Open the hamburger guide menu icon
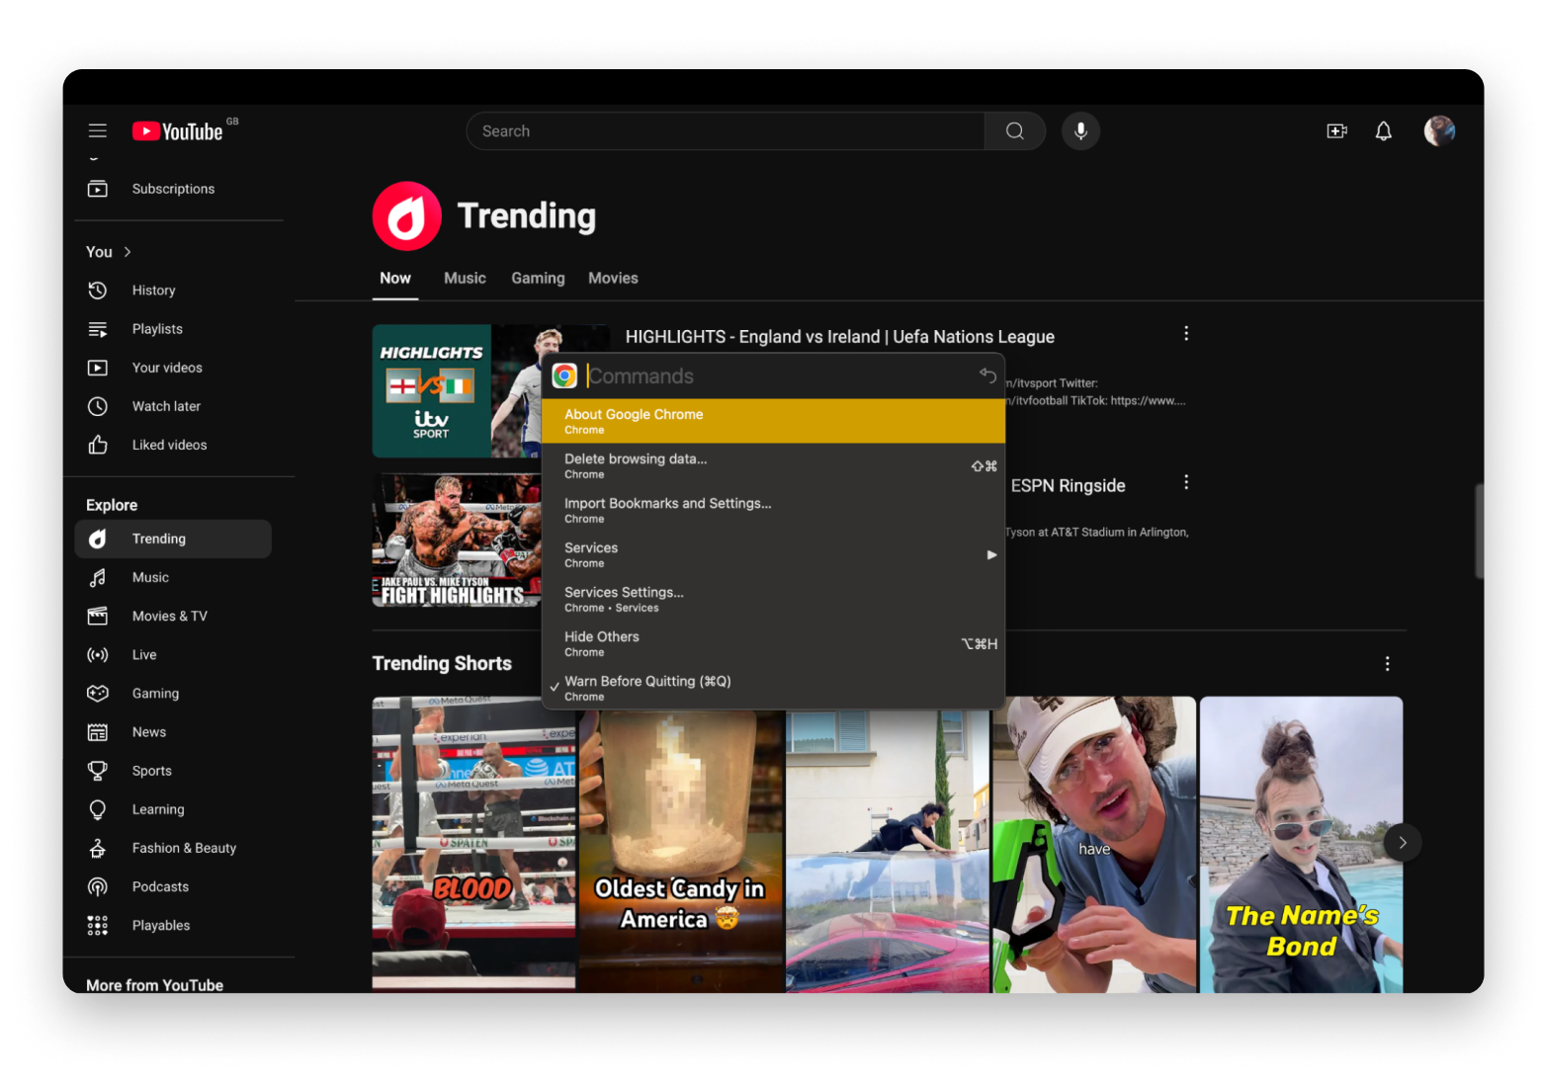This screenshot has height=1085, width=1542. pyautogui.click(x=97, y=130)
